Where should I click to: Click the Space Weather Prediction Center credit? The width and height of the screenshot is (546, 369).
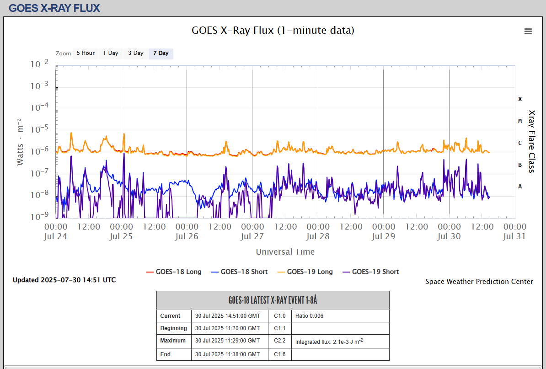tap(479, 282)
